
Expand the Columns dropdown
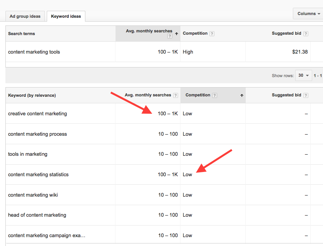click(308, 13)
